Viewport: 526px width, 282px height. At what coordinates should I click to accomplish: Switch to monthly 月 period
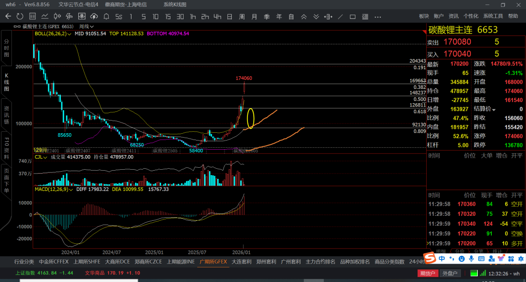[254, 17]
